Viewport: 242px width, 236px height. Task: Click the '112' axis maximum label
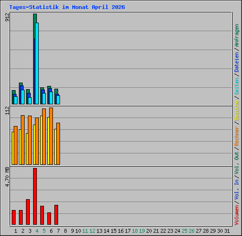pyautogui.click(x=7, y=110)
